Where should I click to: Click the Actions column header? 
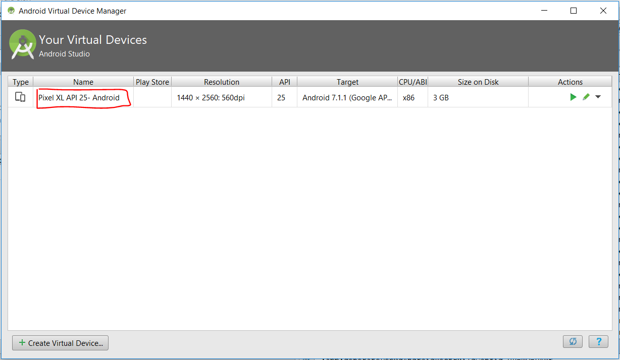570,82
